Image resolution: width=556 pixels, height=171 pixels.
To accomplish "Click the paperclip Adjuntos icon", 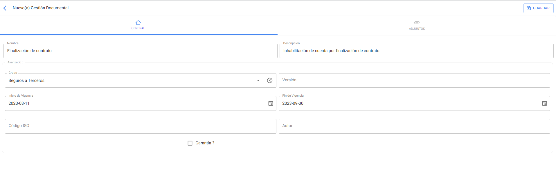I will click(417, 23).
